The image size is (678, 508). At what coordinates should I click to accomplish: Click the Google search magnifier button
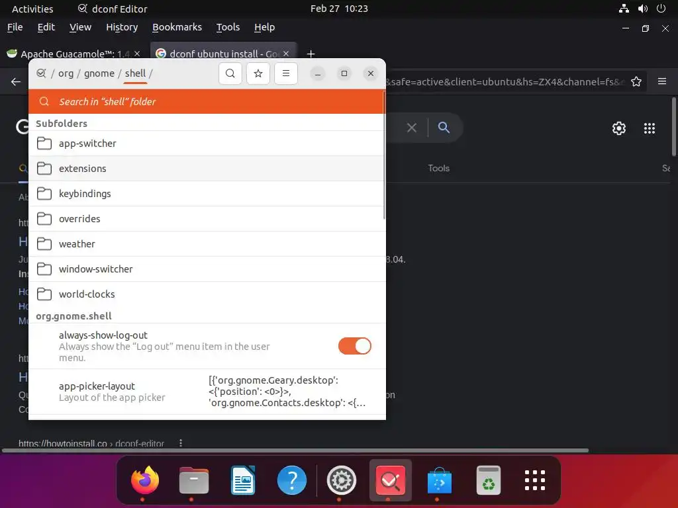pyautogui.click(x=444, y=128)
